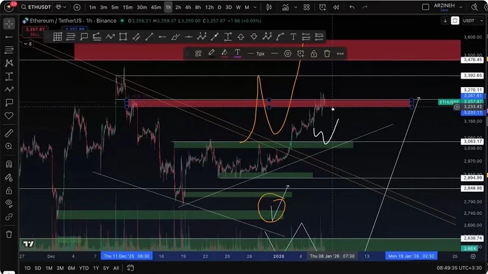Screen dimensions: 488x274
Task: Expand the timeframe list dropdown arrow
Action: coord(254,7)
